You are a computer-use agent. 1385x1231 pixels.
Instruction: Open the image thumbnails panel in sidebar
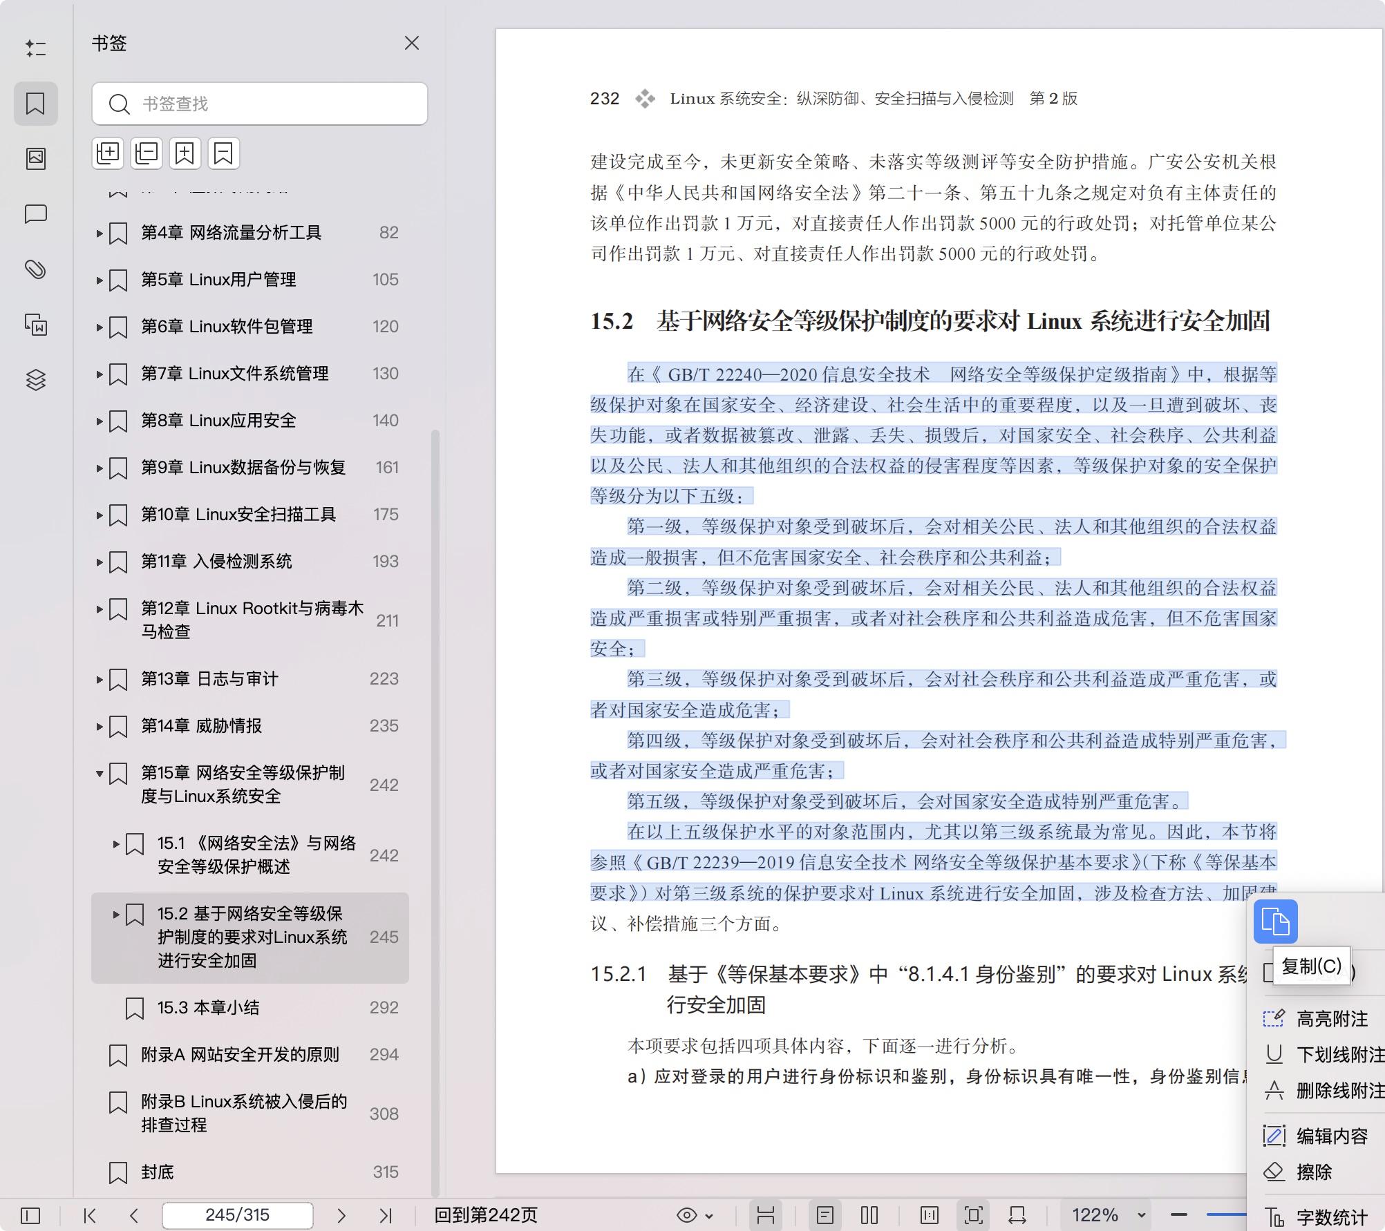36,158
